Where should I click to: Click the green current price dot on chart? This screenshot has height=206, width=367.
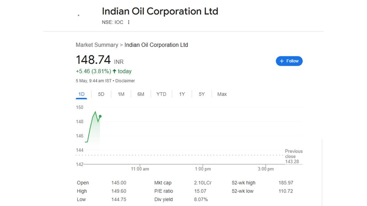[100, 116]
